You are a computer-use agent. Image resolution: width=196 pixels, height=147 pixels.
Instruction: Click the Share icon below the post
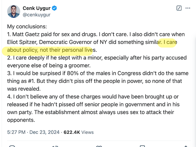click(186, 146)
